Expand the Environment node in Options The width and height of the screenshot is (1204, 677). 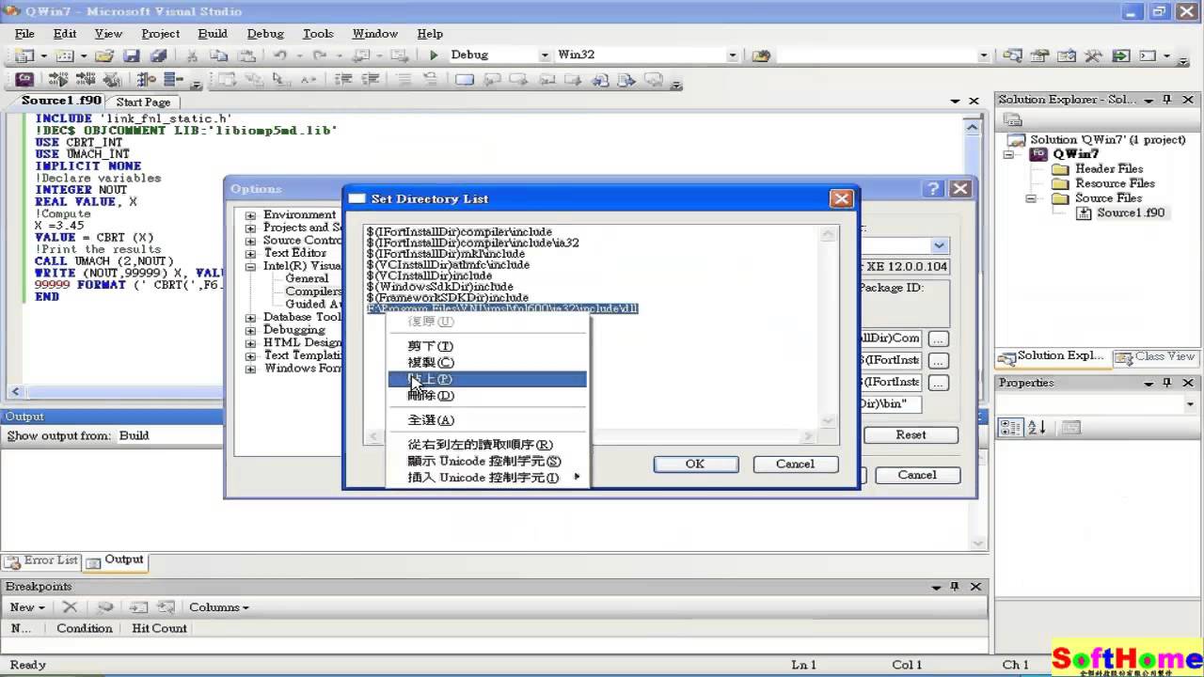pyautogui.click(x=250, y=215)
